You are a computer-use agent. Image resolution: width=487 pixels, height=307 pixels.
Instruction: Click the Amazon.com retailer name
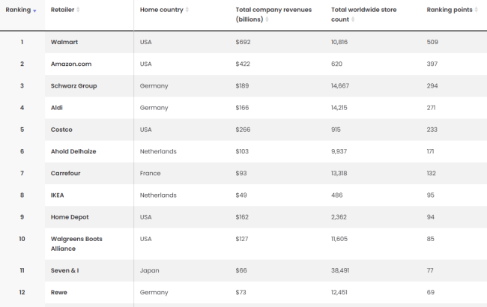pyautogui.click(x=71, y=64)
